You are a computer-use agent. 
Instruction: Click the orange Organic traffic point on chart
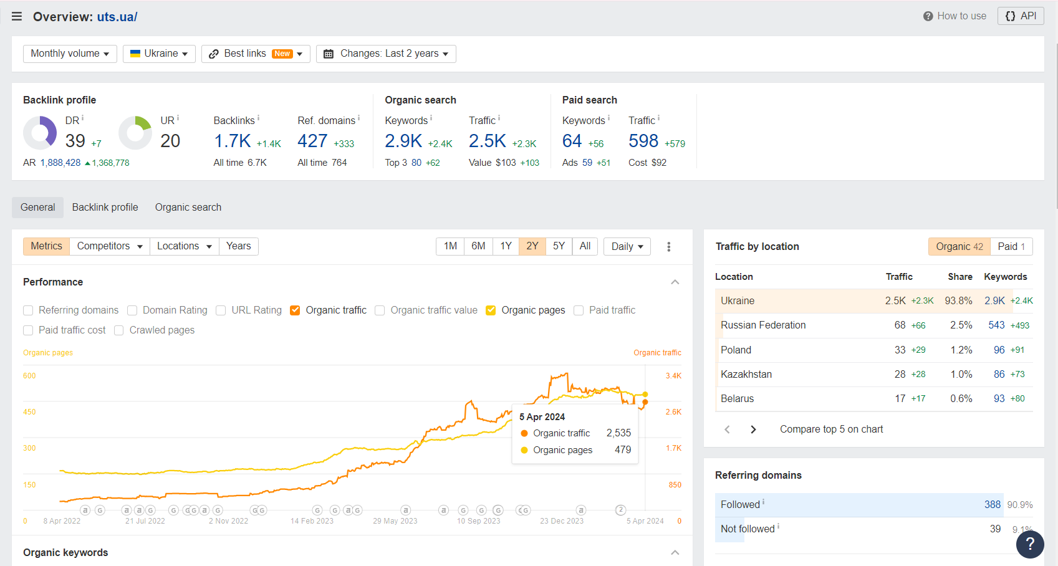[645, 403]
